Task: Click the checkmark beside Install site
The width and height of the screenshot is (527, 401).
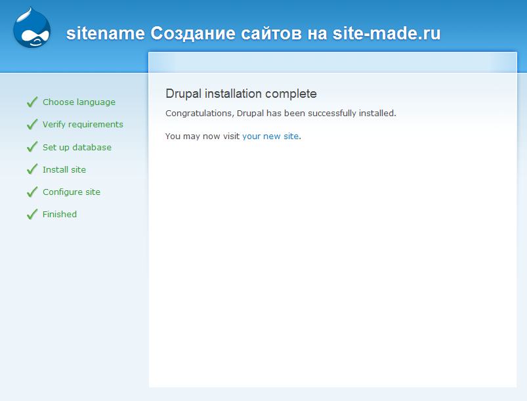Action: [32, 169]
